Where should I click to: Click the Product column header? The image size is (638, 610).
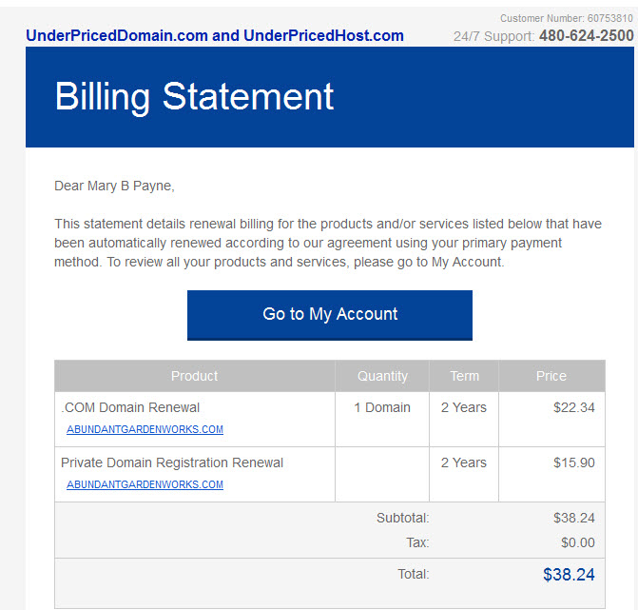pos(195,376)
